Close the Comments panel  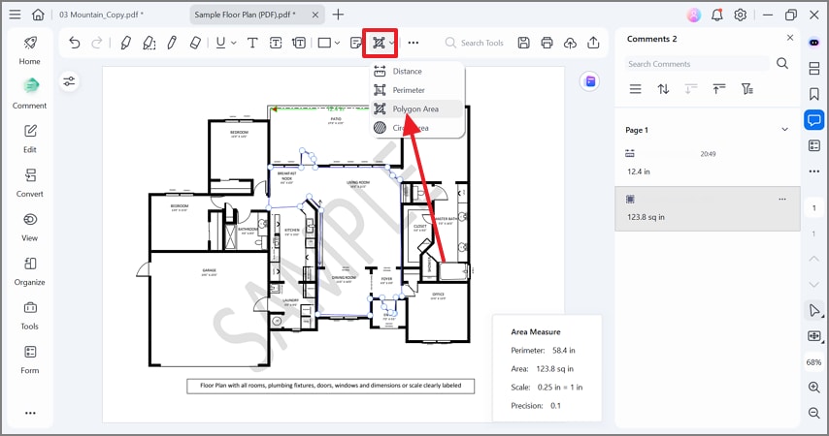coord(790,38)
